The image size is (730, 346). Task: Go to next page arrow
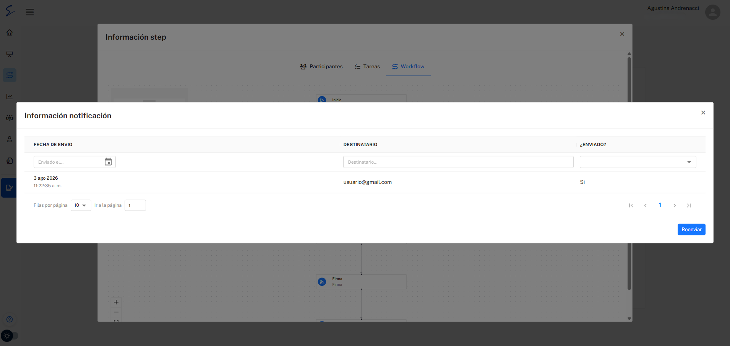click(675, 205)
